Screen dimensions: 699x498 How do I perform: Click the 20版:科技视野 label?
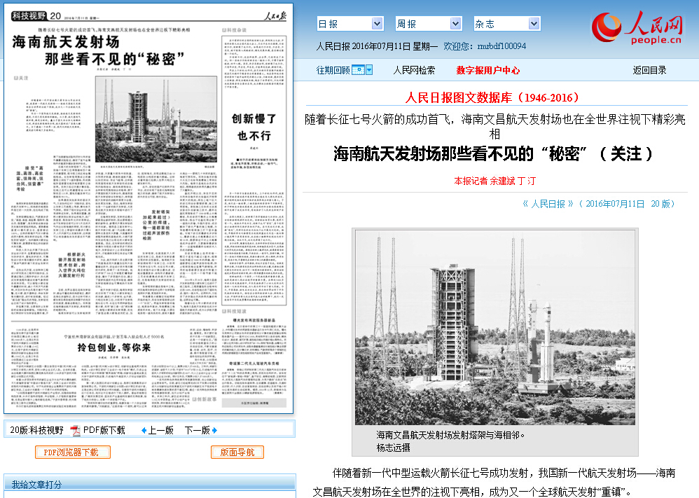(36, 430)
